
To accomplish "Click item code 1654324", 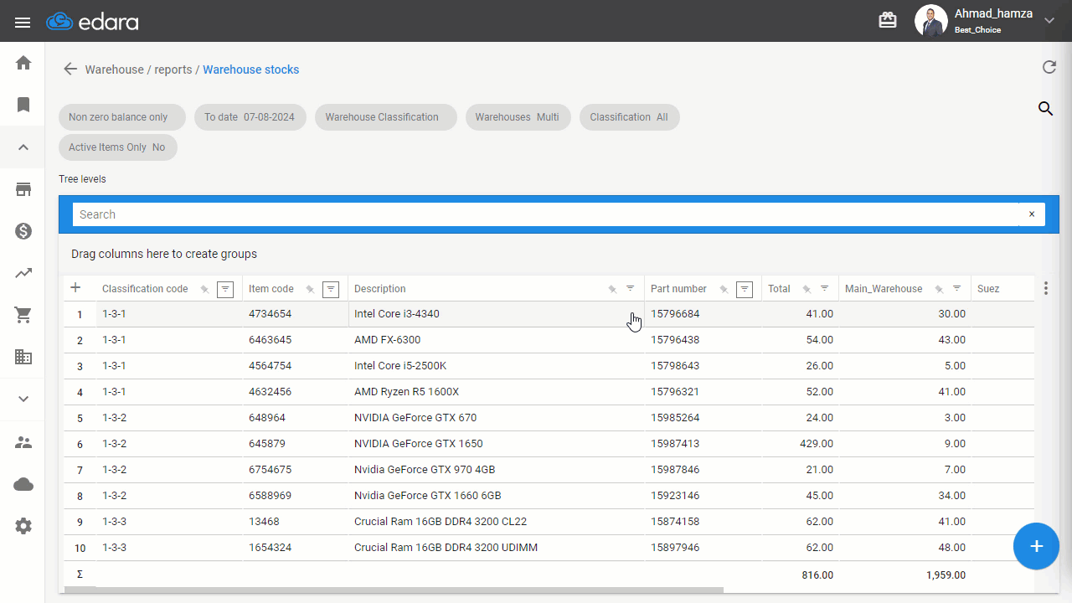I will coord(270,548).
